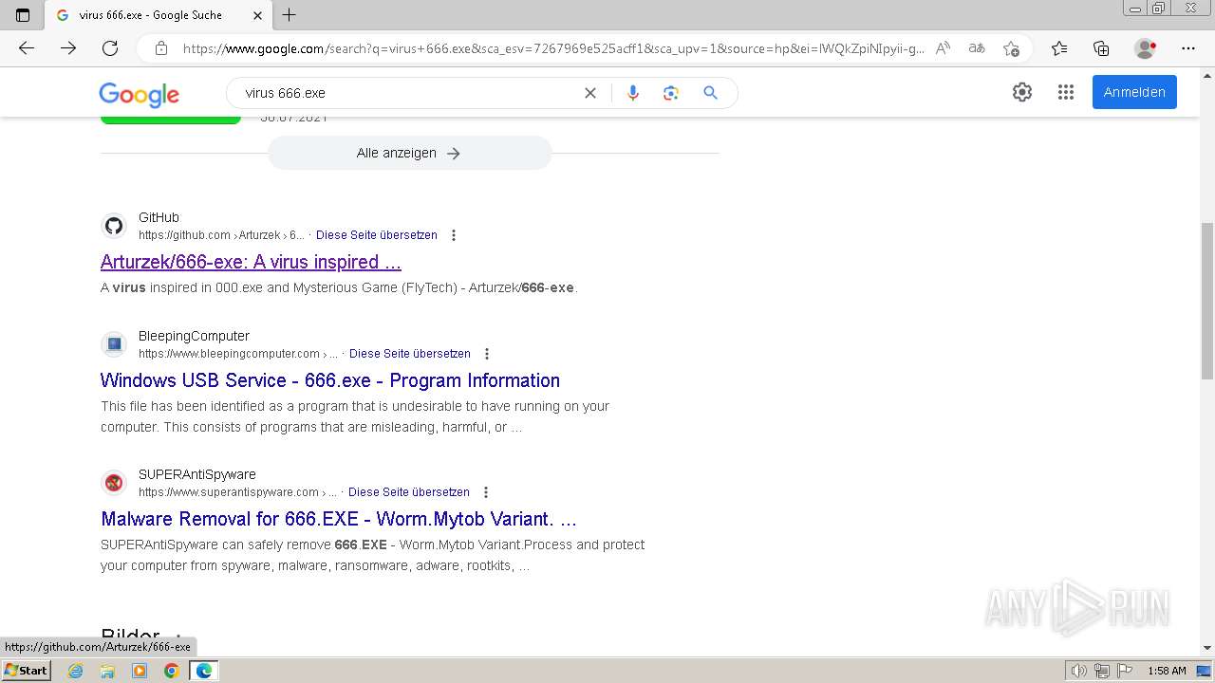Open Action Center flag icon
This screenshot has width=1215, height=683.
coord(1124,671)
